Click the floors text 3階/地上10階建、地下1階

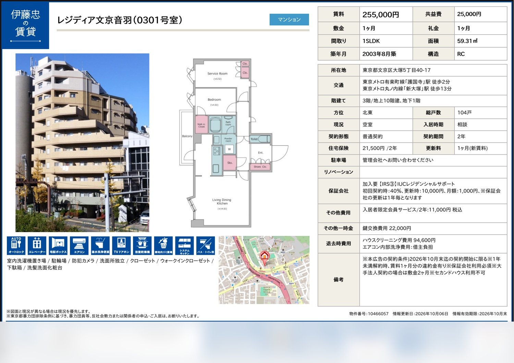pos(391,101)
